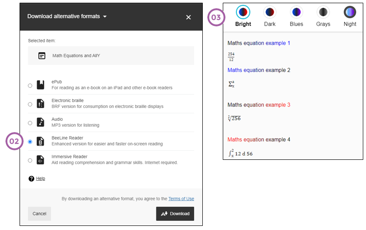This screenshot has width=366, height=230.
Task: Click the 'Enhanced version for easier' description text
Action: point(107,144)
